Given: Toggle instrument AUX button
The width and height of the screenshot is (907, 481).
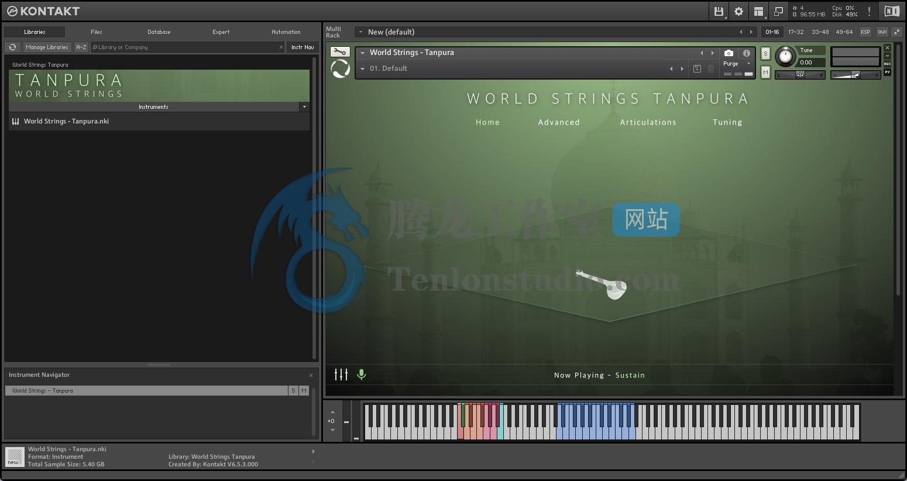Looking at the screenshot, I should [887, 64].
